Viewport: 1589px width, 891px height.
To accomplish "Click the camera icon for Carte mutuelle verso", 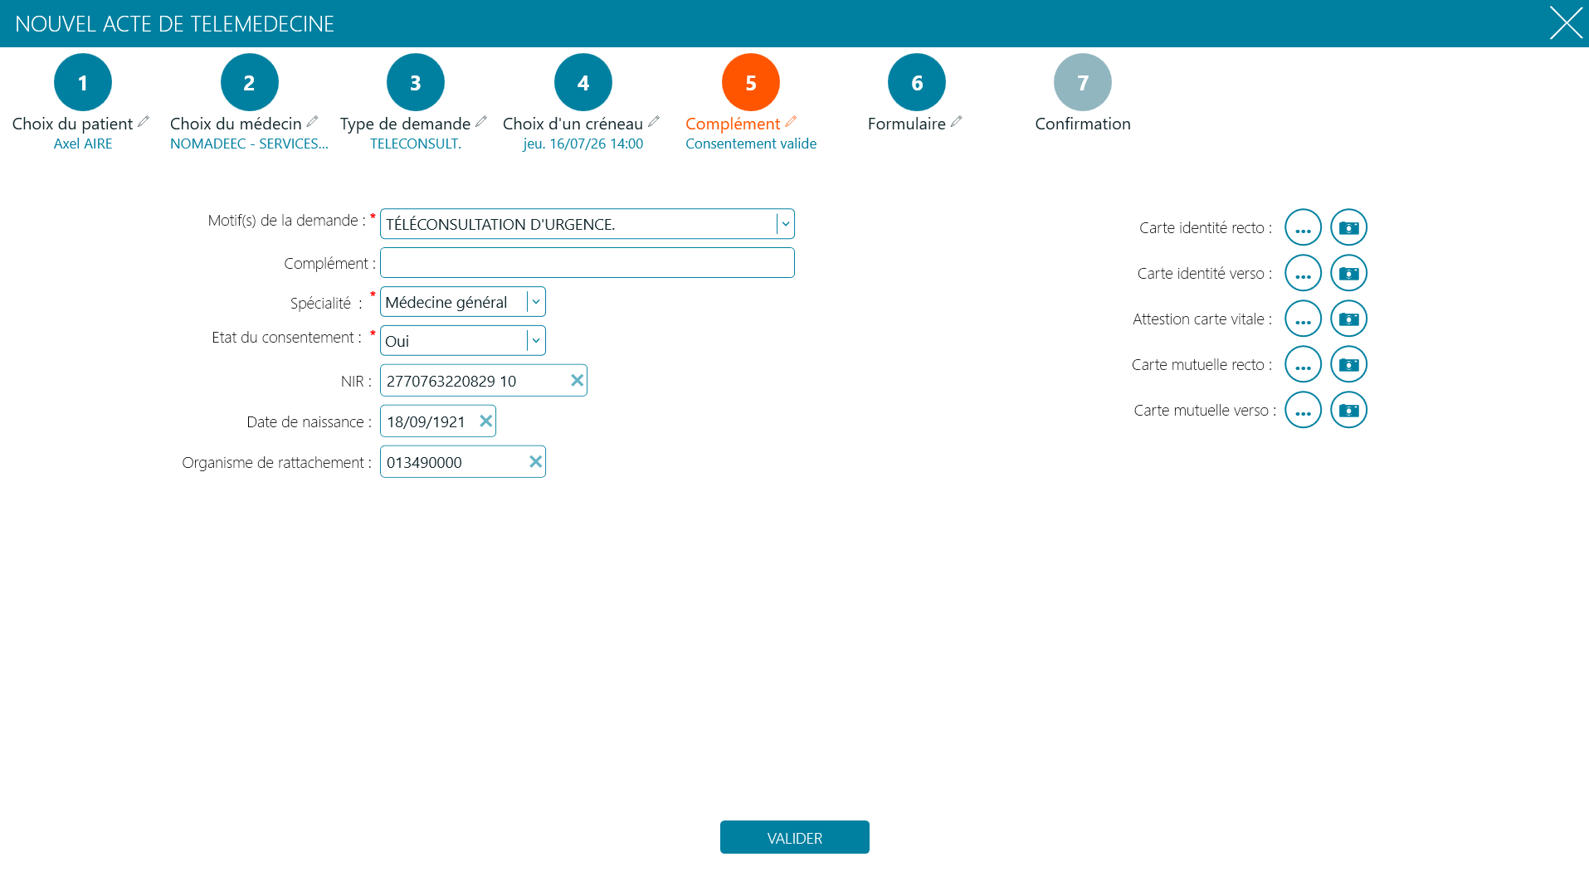I will pyautogui.click(x=1348, y=410).
